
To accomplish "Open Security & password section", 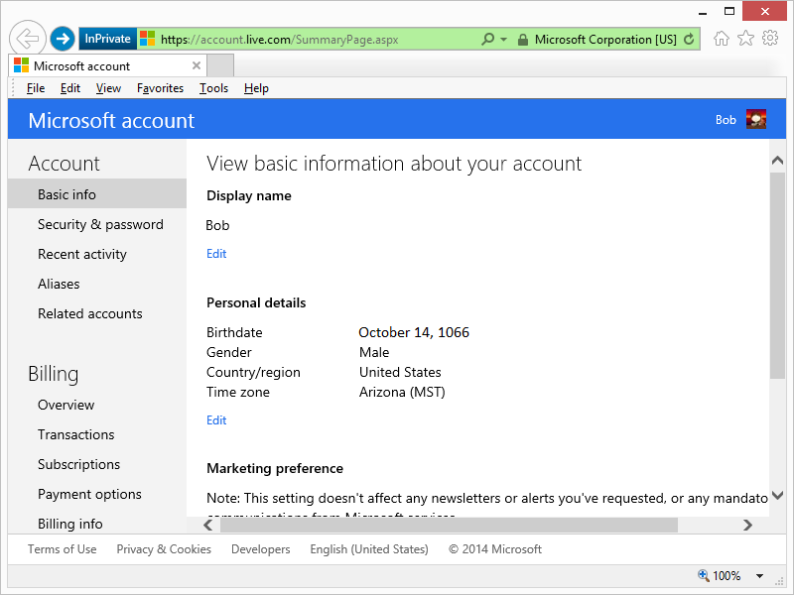I will [x=100, y=225].
